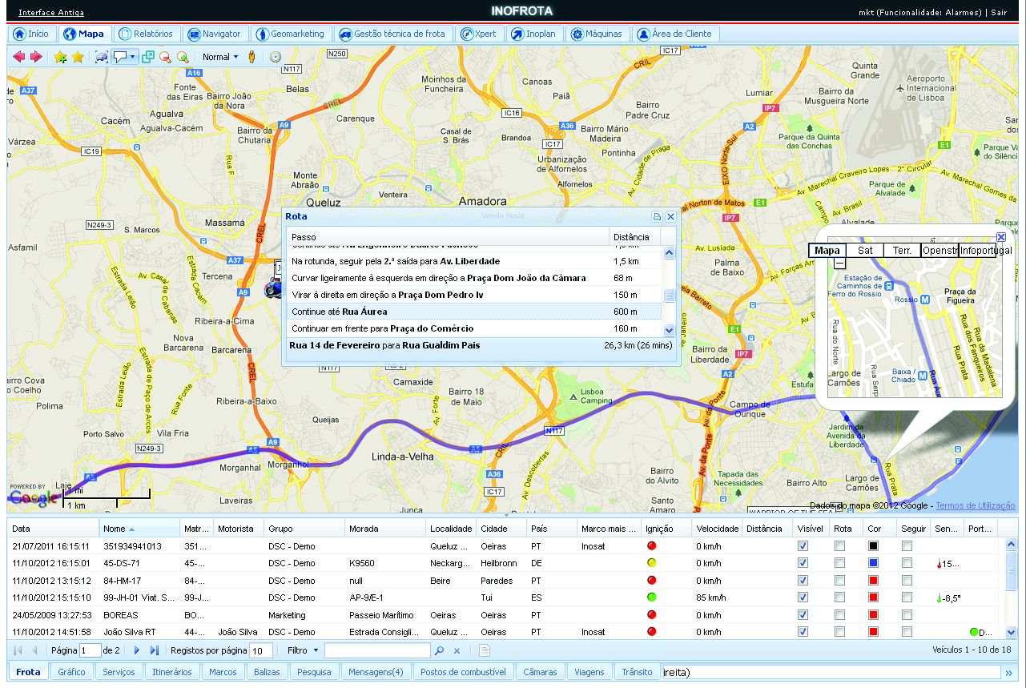Screen dimensions: 1026x688
Task: Go to next page of vehicle list
Action: coord(138,650)
